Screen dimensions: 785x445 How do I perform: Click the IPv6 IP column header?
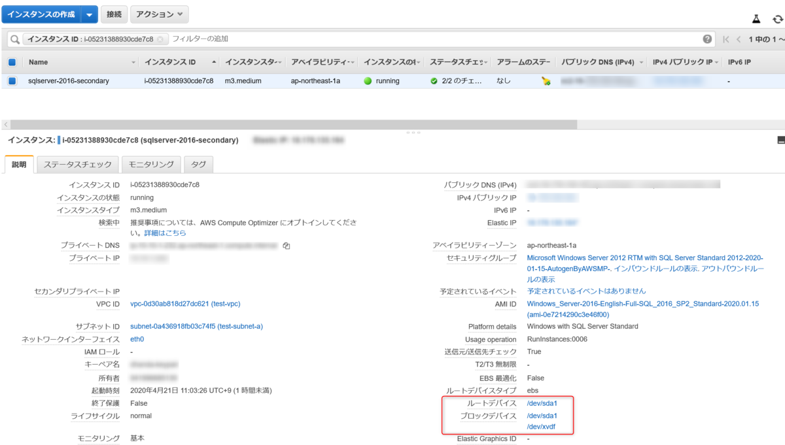coord(739,62)
